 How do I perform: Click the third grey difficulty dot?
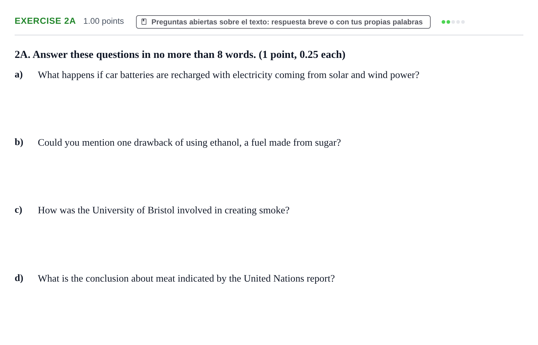tap(453, 22)
